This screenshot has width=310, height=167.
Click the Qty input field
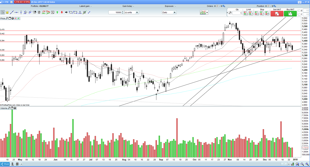[237, 13]
